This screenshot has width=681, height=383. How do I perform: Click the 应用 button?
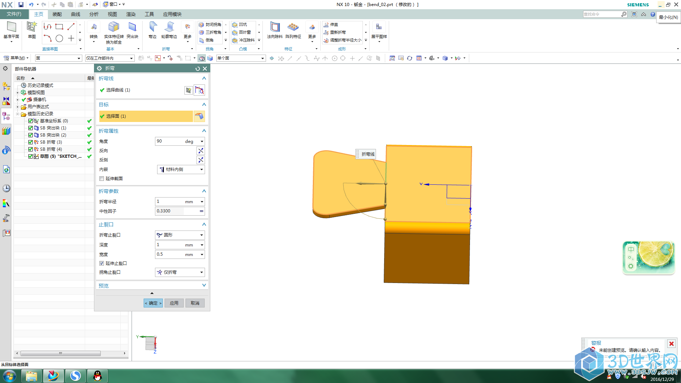(174, 303)
